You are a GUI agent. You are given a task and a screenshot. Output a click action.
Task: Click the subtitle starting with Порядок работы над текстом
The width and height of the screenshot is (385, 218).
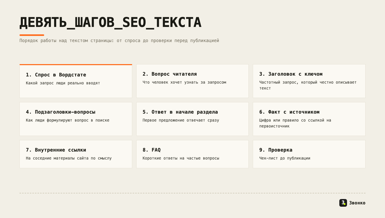(119, 41)
